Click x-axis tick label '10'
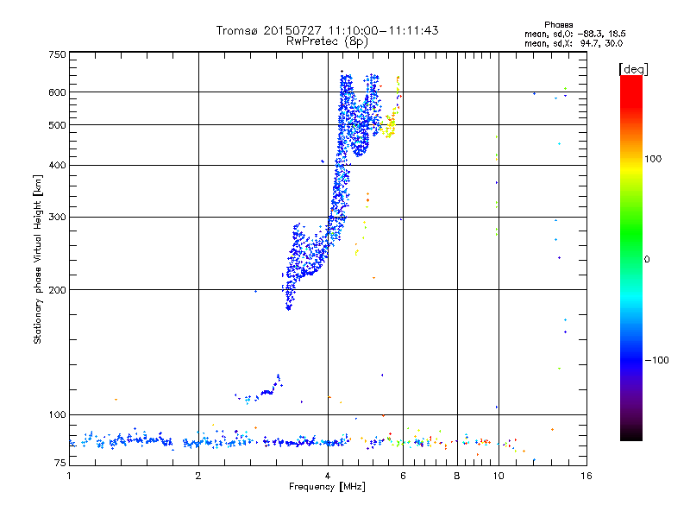The image size is (690, 518). (499, 476)
